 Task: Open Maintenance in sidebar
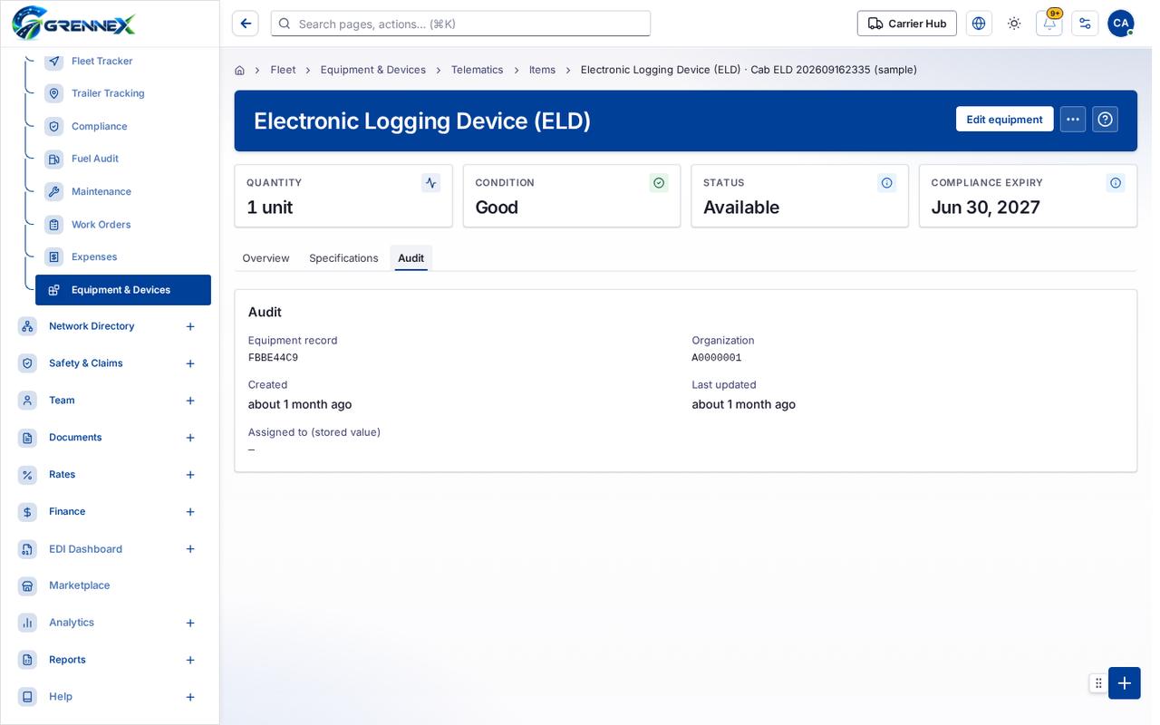[x=101, y=191]
